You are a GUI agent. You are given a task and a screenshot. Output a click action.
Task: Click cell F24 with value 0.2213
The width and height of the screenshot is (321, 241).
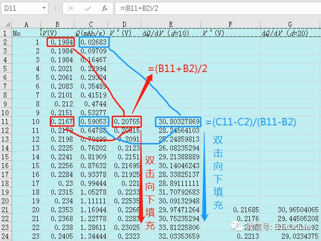(230, 236)
